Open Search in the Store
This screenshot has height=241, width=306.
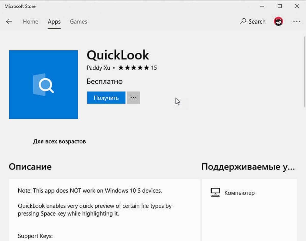tap(253, 22)
